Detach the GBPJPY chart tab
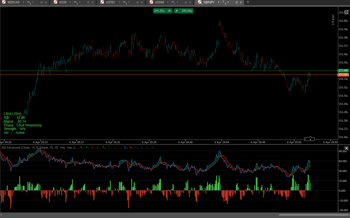 click(x=237, y=2)
